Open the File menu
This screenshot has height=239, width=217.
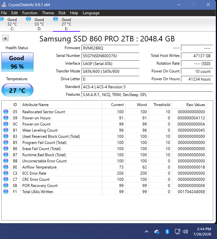pyautogui.click(x=4, y=13)
